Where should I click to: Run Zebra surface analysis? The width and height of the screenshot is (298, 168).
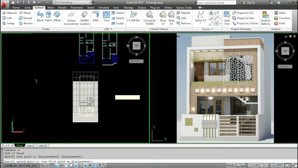click(280, 13)
